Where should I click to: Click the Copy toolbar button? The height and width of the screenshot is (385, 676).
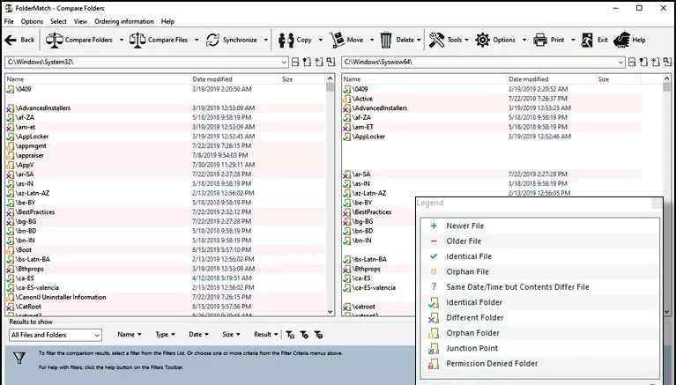coord(295,40)
